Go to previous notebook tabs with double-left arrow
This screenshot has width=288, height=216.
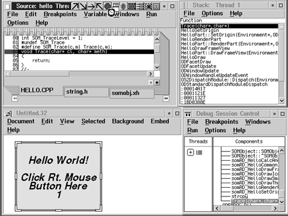[x=15, y=98]
